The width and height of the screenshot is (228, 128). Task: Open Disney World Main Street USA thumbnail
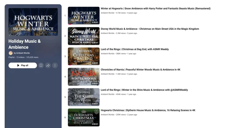(84, 36)
